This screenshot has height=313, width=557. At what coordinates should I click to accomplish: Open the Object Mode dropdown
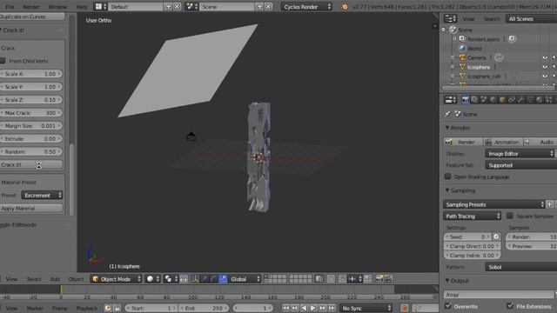(117, 279)
